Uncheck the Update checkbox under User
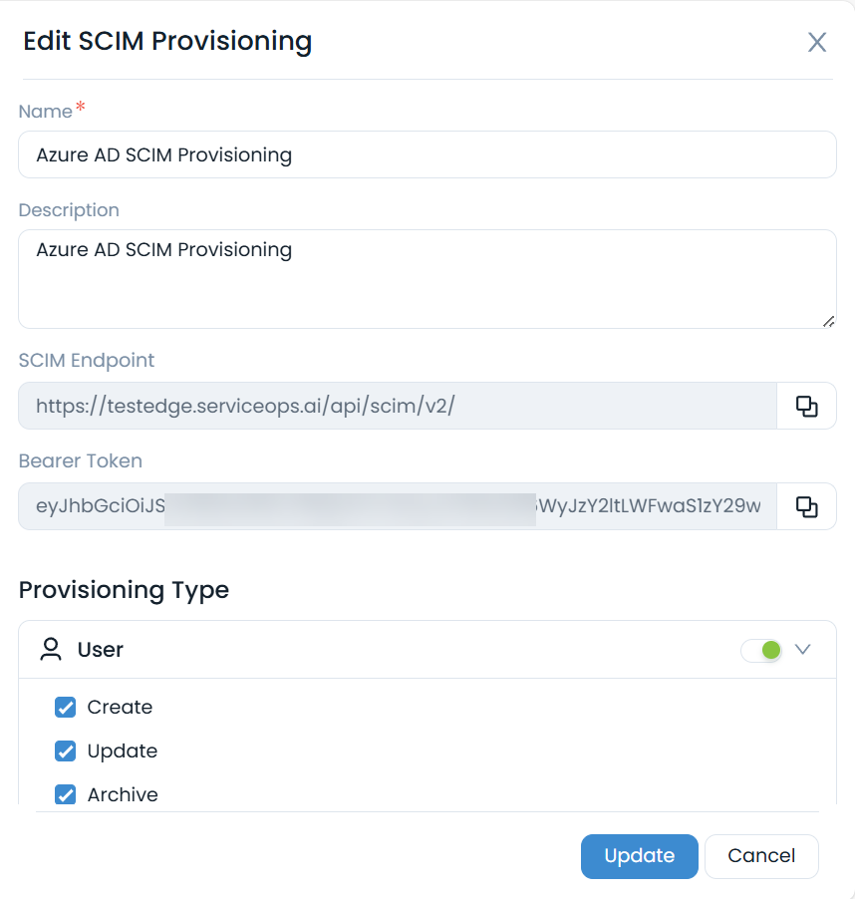The height and width of the screenshot is (899, 855). (x=66, y=751)
